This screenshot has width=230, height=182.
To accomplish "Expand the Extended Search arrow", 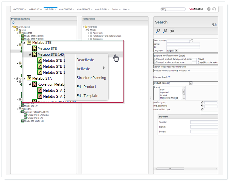I will (x=169, y=77).
